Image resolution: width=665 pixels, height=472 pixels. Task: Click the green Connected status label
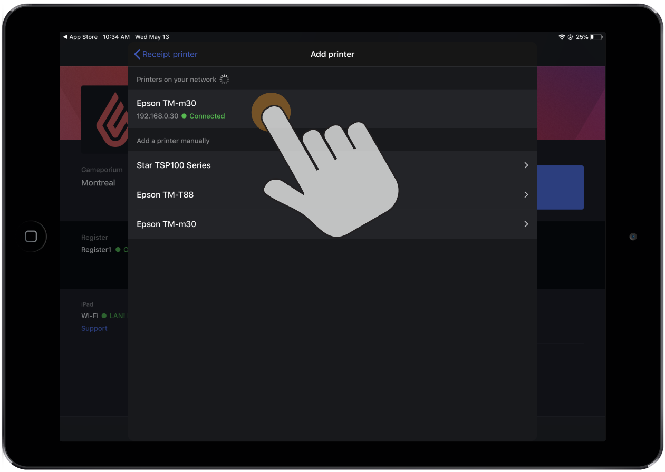tap(207, 116)
